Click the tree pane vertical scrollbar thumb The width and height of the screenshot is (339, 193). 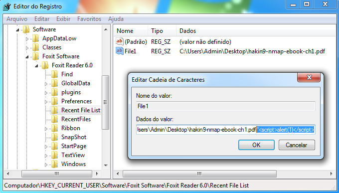click(x=106, y=102)
